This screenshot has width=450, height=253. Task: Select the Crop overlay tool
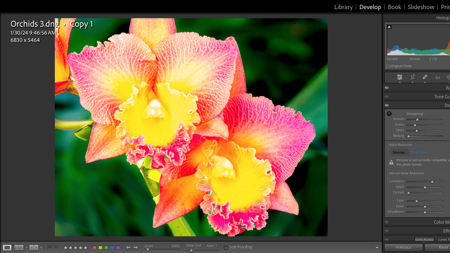(x=412, y=77)
